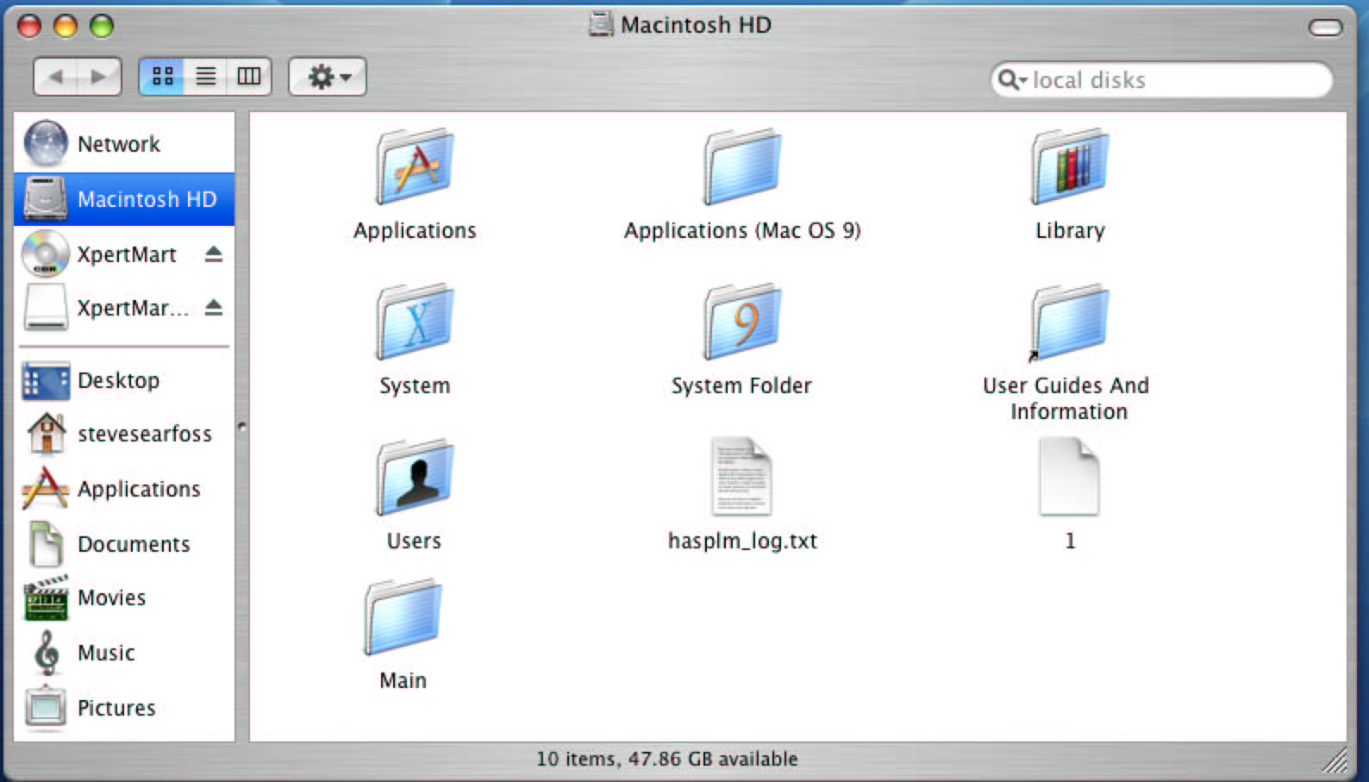Select Macintosh HD in the sidebar
This screenshot has height=782, width=1369.
click(x=124, y=199)
